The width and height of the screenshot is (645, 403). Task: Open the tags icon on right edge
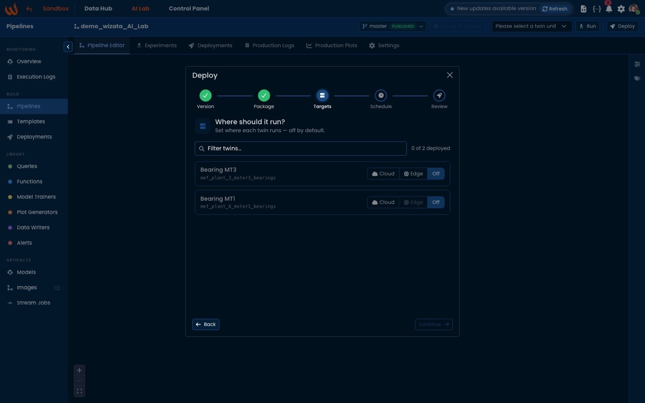(x=637, y=78)
